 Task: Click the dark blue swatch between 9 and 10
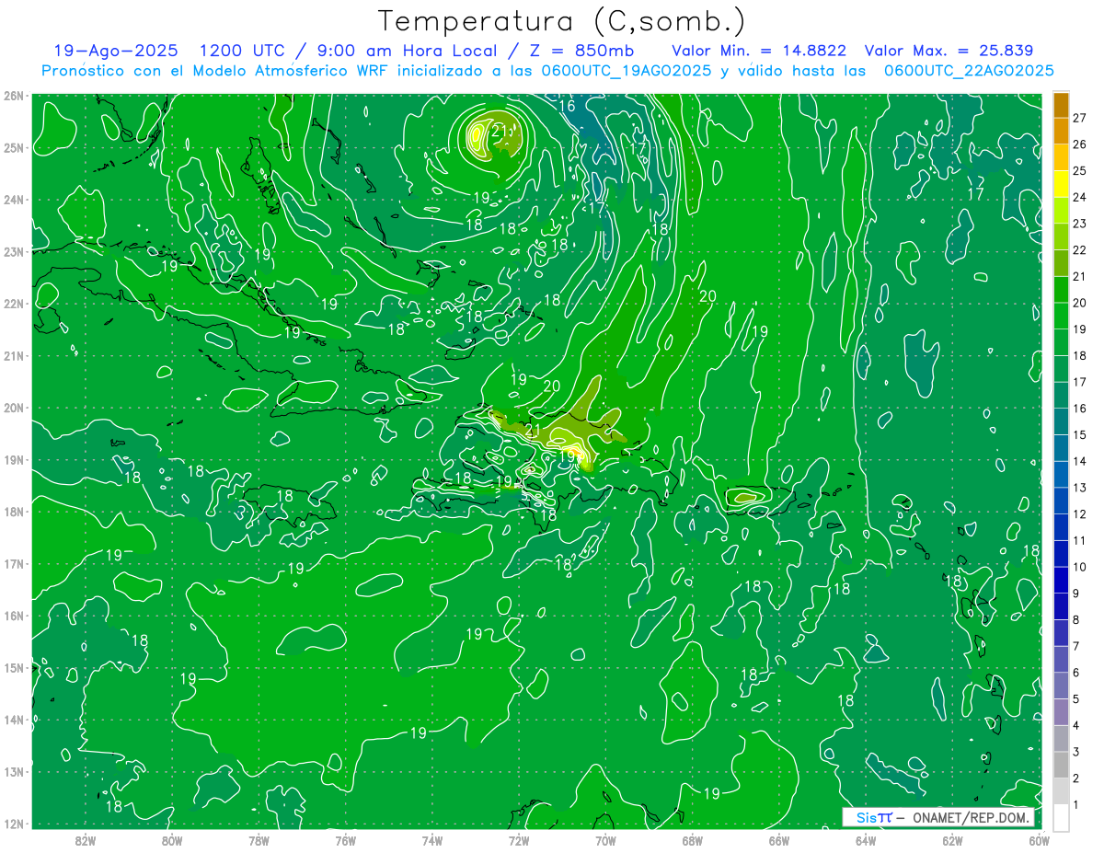[x=1061, y=580]
